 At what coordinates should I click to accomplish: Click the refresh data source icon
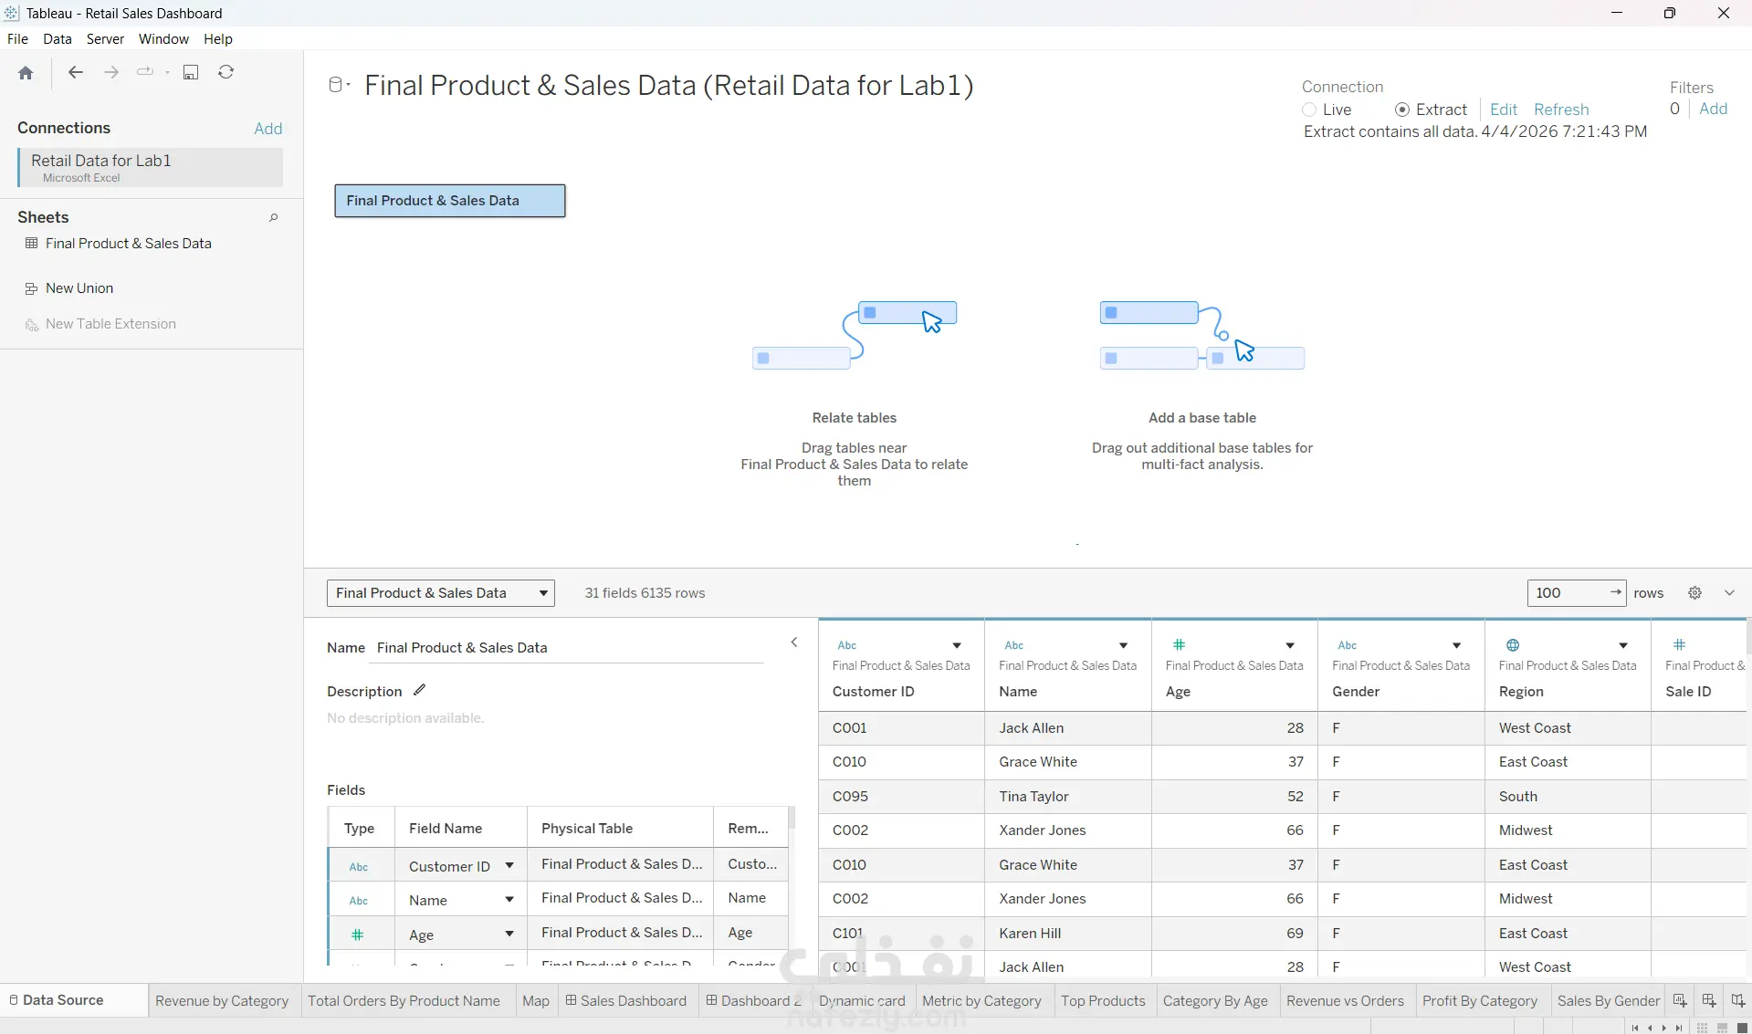click(226, 72)
